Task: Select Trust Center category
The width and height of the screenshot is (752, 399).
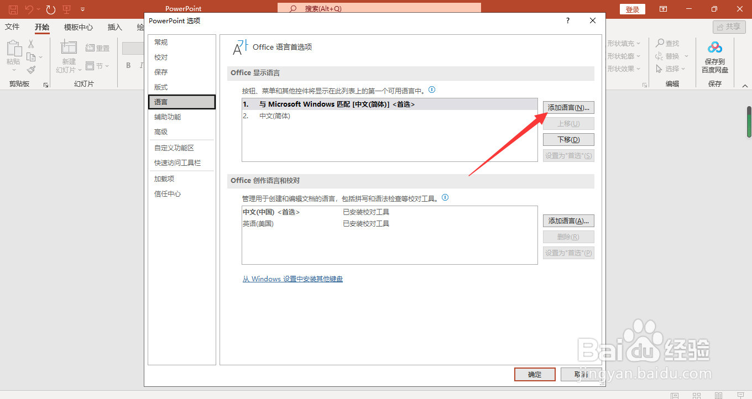Action: pos(182,193)
